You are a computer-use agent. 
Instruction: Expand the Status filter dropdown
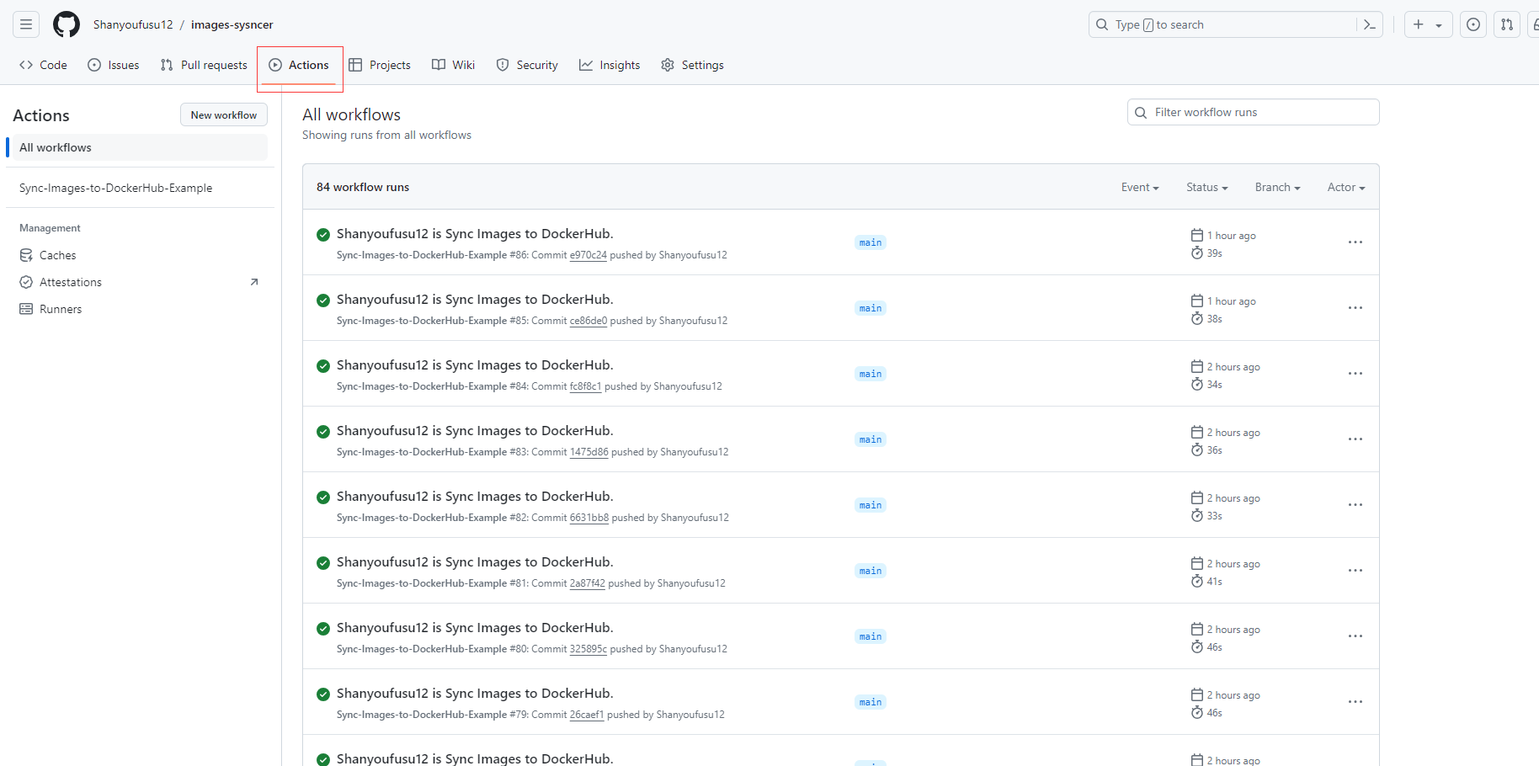coord(1207,187)
